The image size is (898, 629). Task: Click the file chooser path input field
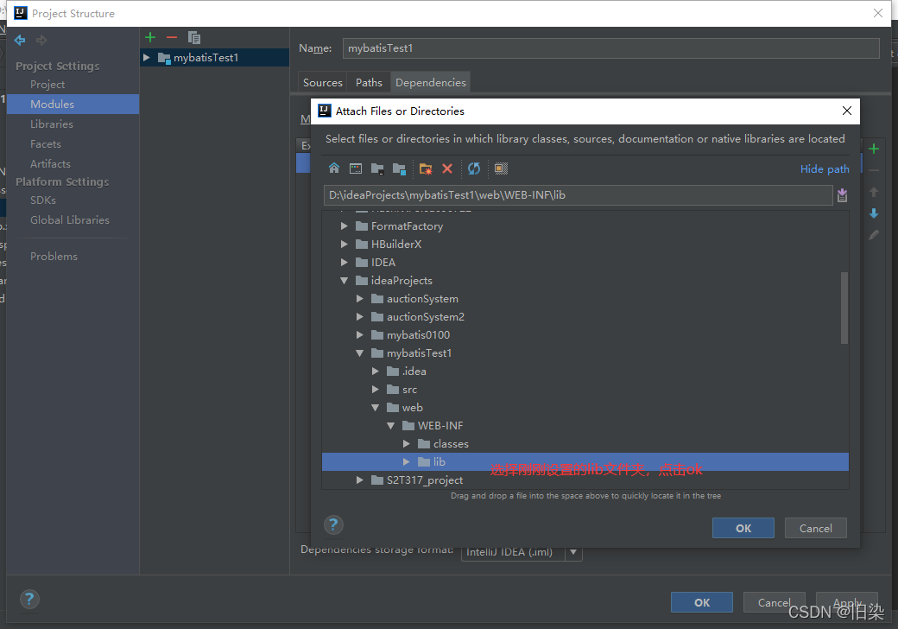point(578,195)
